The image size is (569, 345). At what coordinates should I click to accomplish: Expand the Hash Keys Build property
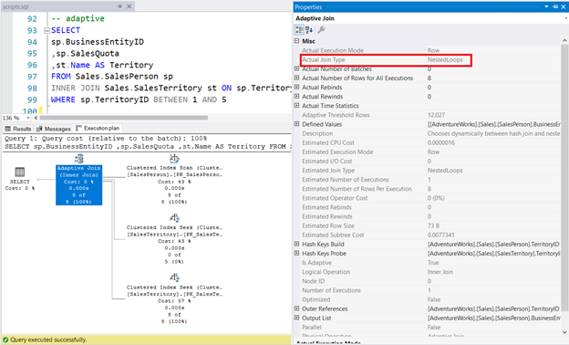(x=297, y=244)
